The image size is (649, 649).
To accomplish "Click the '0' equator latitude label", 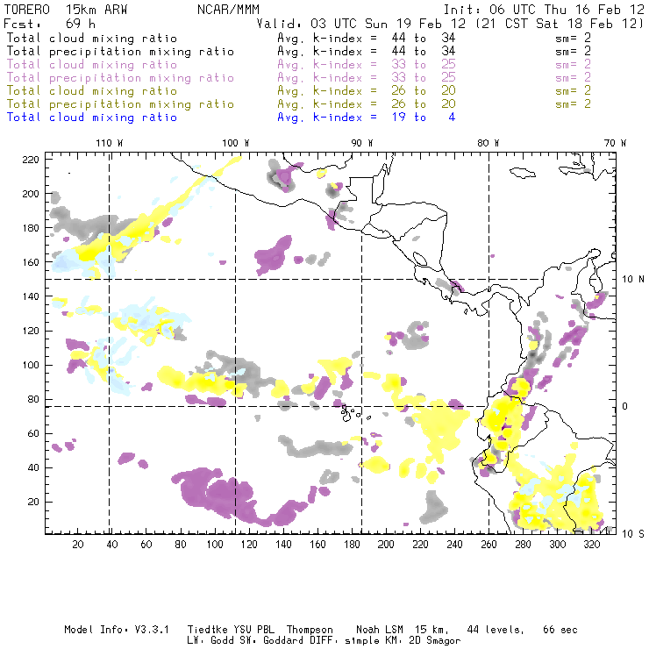I will click(625, 406).
